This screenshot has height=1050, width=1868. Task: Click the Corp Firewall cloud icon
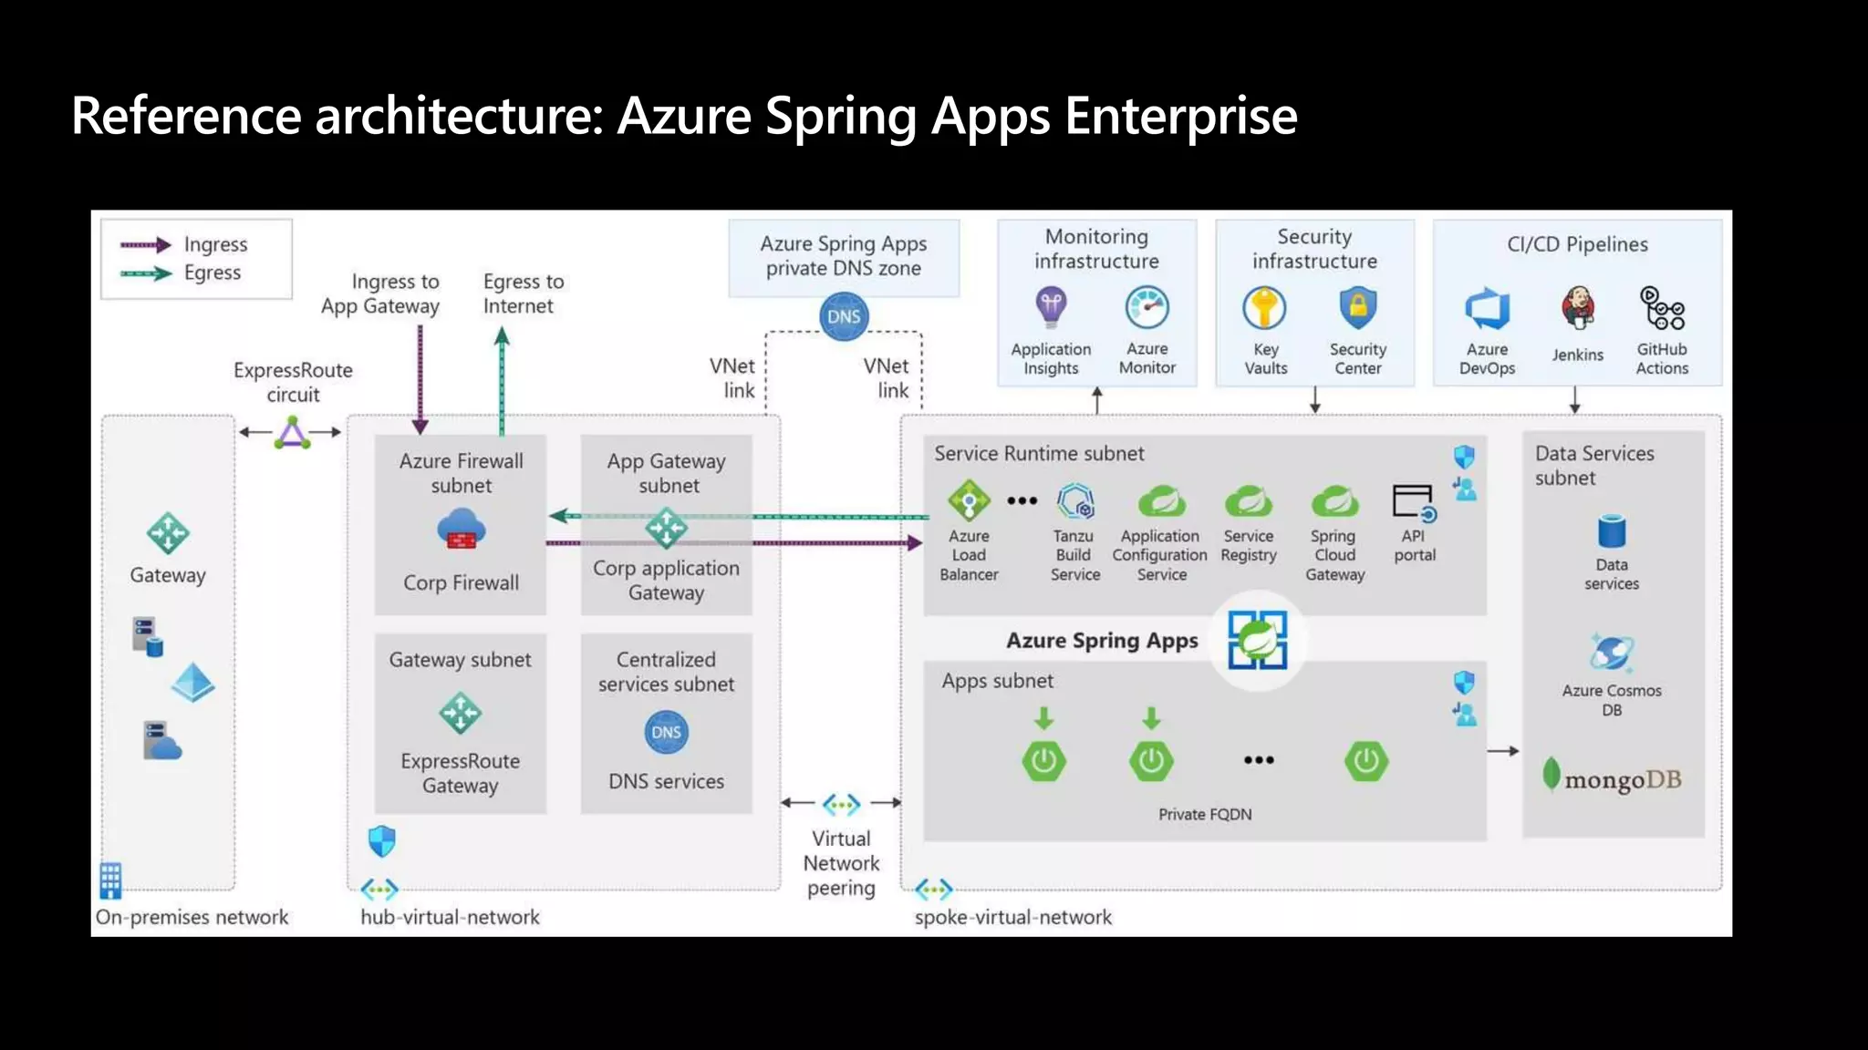[x=462, y=529]
